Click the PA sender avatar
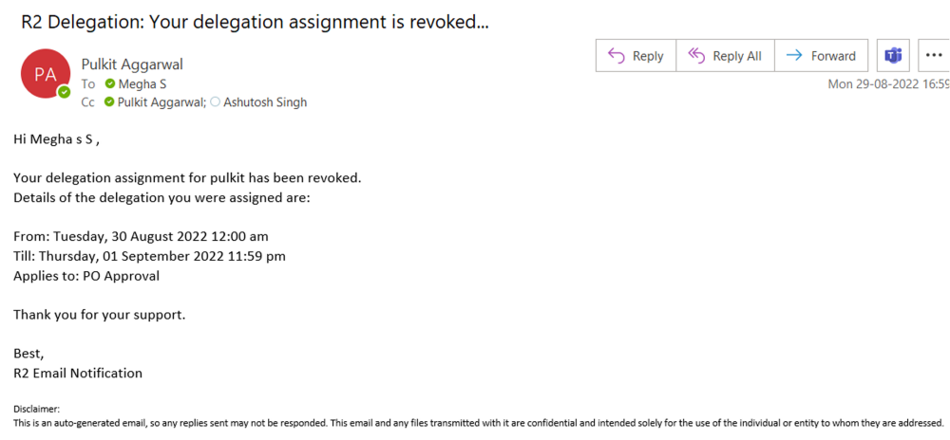950x440 pixels. (46, 74)
